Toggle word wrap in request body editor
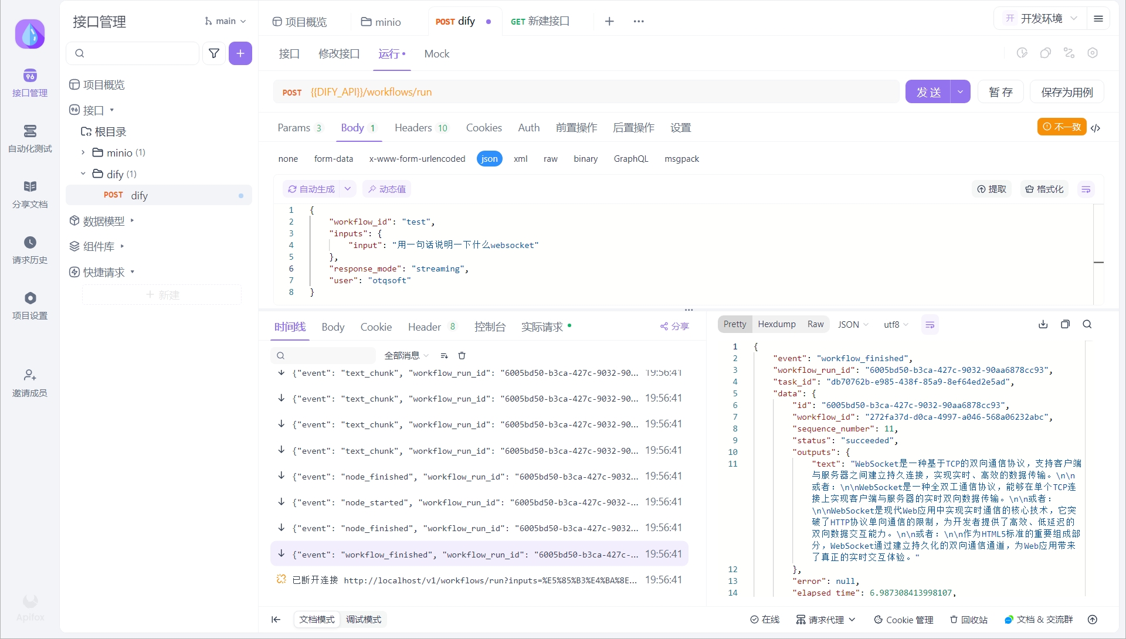This screenshot has height=639, width=1126. 1086,189
